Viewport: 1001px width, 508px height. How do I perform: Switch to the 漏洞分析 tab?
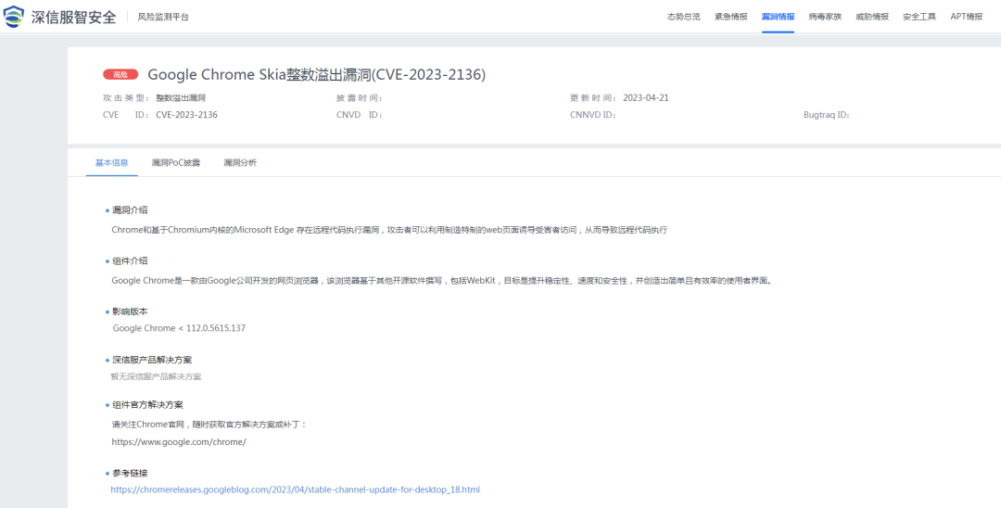click(x=240, y=163)
